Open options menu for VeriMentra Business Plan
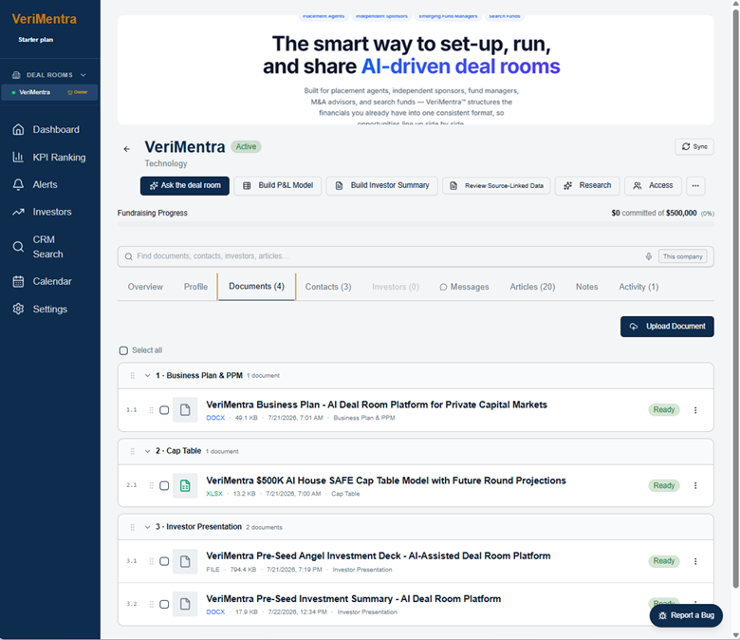Image resolution: width=740 pixels, height=640 pixels. 695,410
